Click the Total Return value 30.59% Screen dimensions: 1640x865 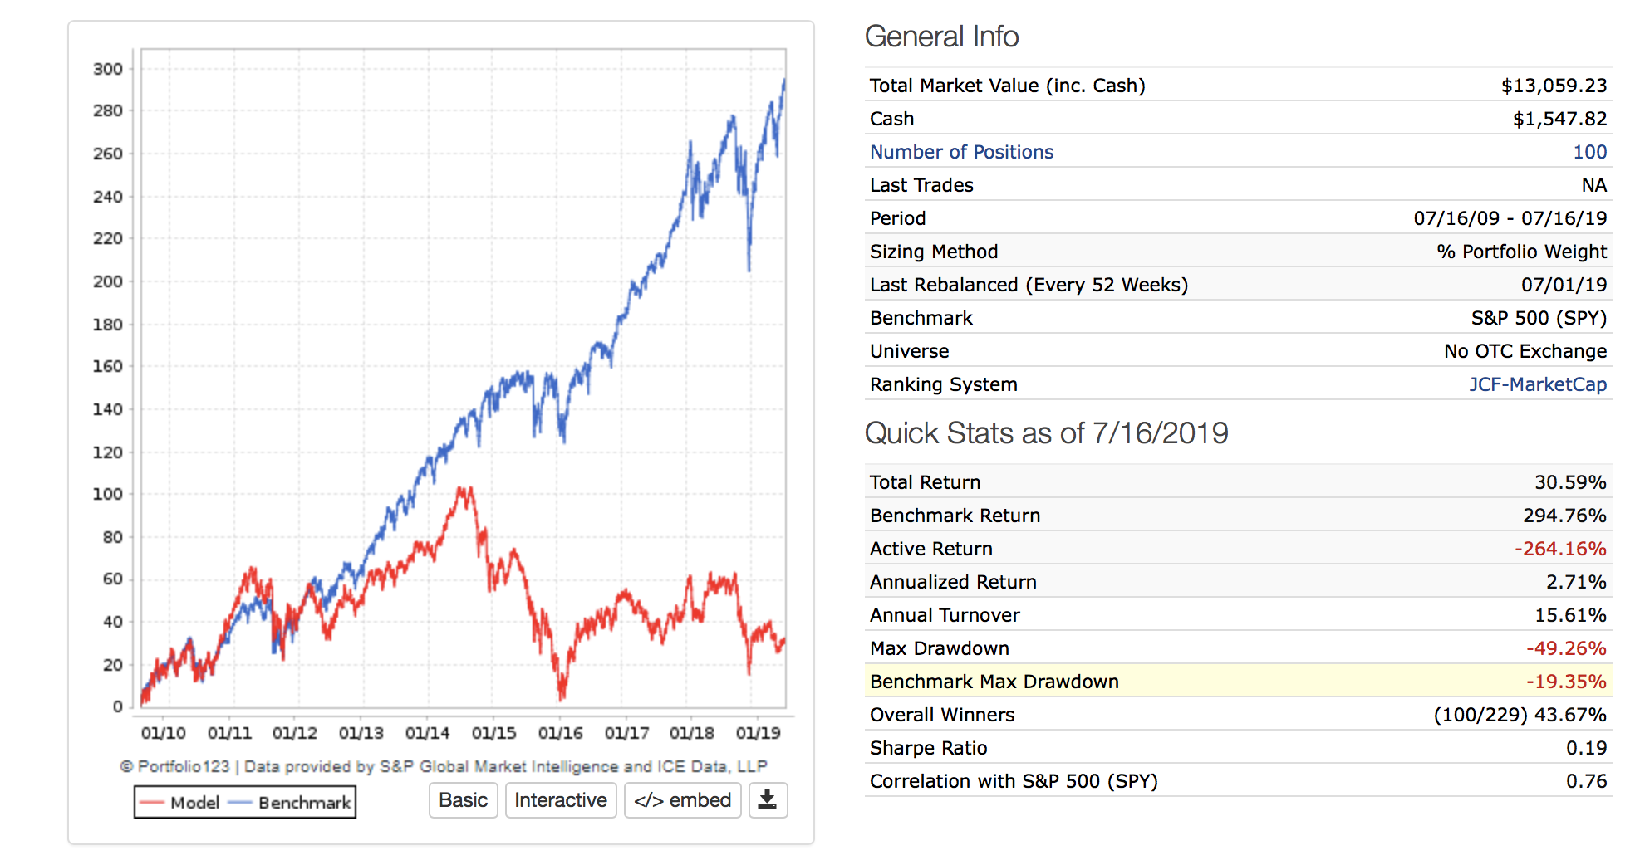[1569, 482]
